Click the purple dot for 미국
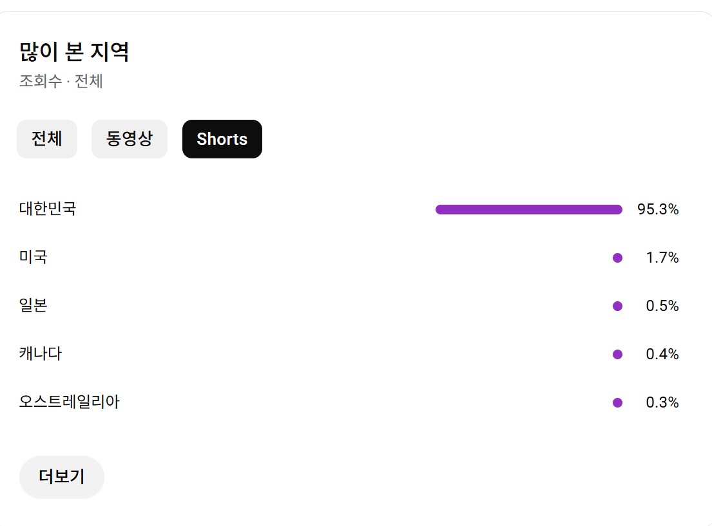 coord(617,258)
